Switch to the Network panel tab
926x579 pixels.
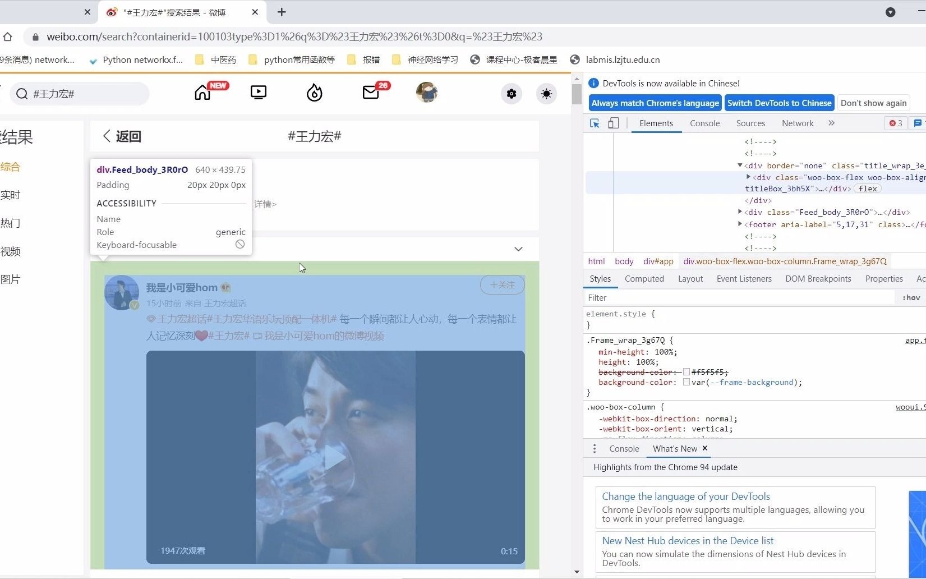click(x=798, y=123)
